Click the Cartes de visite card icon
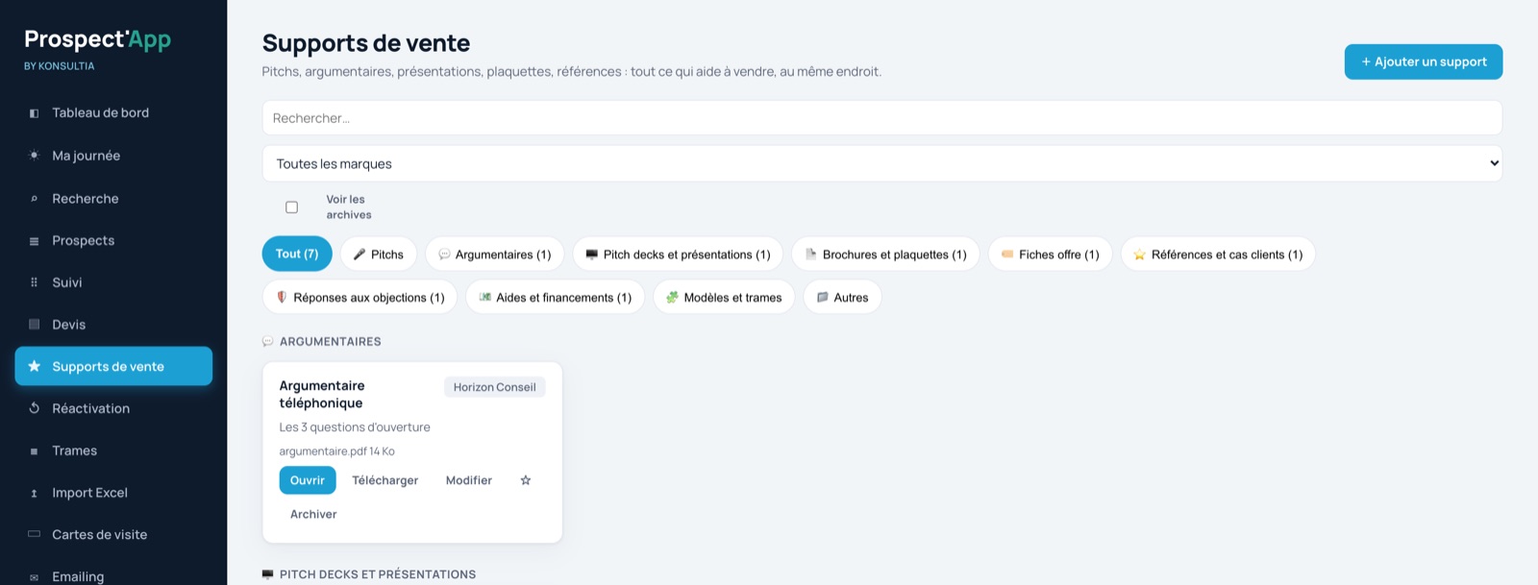 [34, 534]
